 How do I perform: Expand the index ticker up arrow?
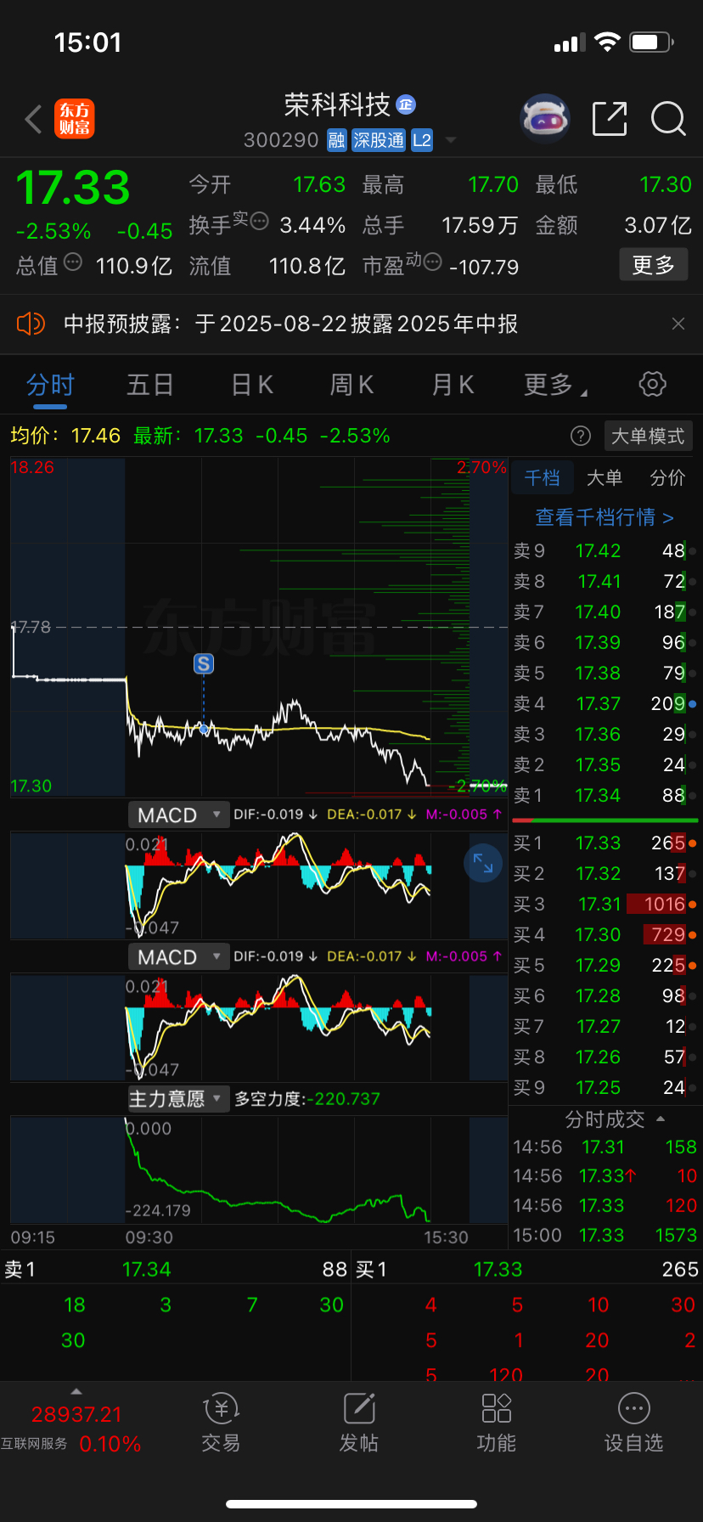tap(76, 1391)
